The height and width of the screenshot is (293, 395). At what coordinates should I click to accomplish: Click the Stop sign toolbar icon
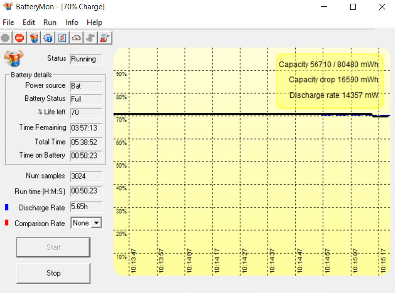[18, 37]
